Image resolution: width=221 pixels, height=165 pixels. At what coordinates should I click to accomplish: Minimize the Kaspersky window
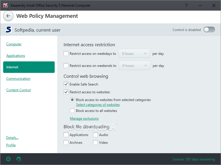click(200, 5)
